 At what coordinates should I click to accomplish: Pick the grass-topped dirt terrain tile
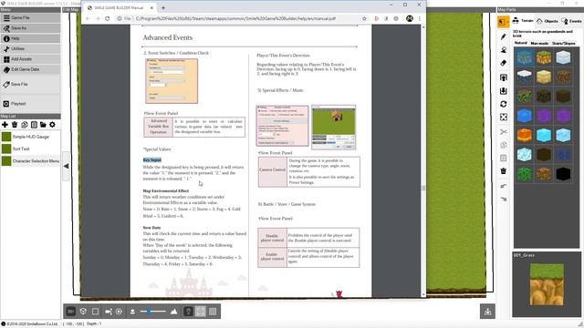[544, 58]
